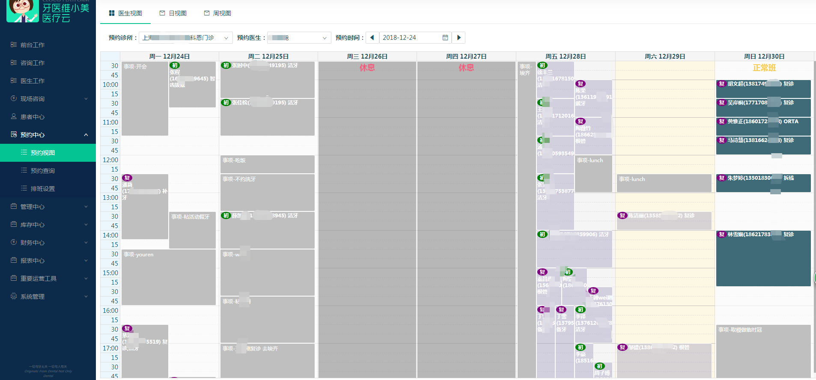Click the 周一 12月24日 column header
This screenshot has height=380, width=816.
[170, 56]
